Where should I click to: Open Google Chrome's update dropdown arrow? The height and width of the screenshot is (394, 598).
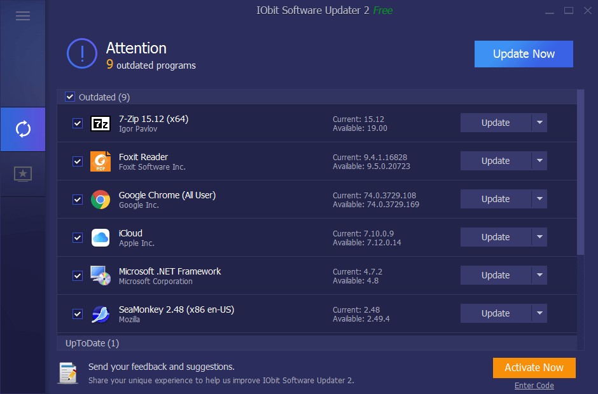540,199
